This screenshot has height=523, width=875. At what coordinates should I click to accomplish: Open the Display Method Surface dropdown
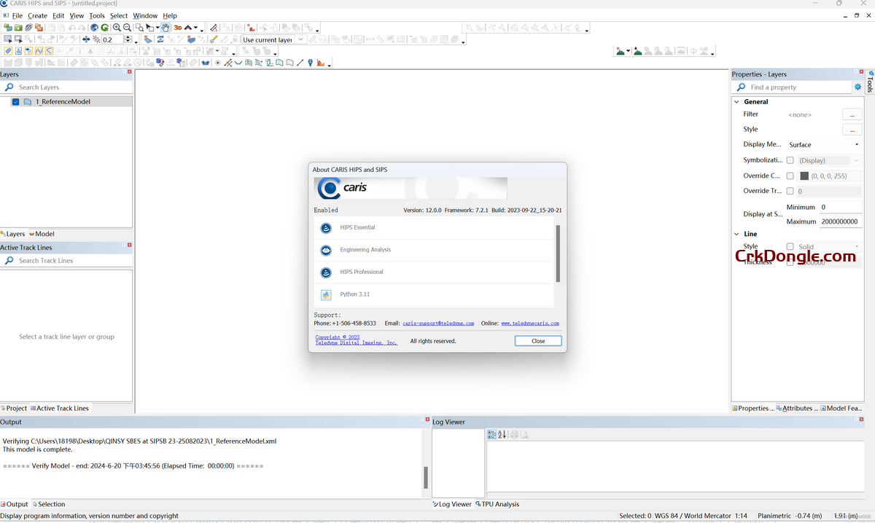tap(823, 145)
